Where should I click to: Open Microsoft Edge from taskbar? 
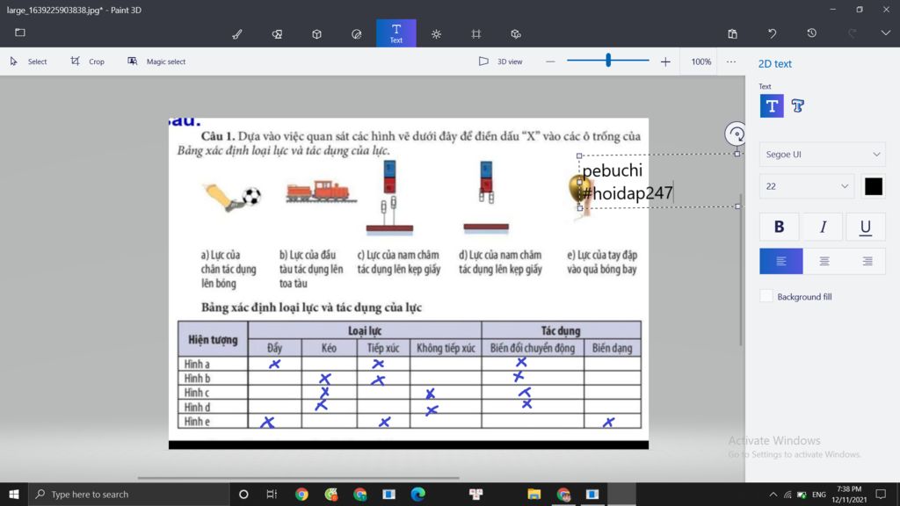point(417,494)
